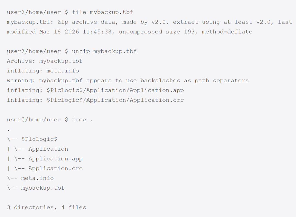
Task: Click the inflating Application.app path line
Action: coord(95,90)
